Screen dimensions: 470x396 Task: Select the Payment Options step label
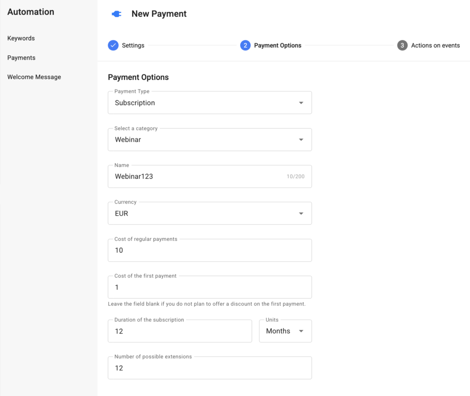(x=278, y=45)
